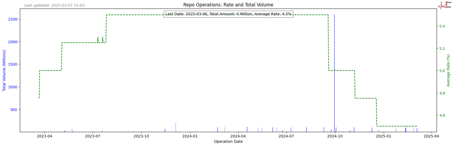Click the 4.8 tick on the rate axis
The height and width of the screenshot is (146, 453).
[x=442, y=93]
